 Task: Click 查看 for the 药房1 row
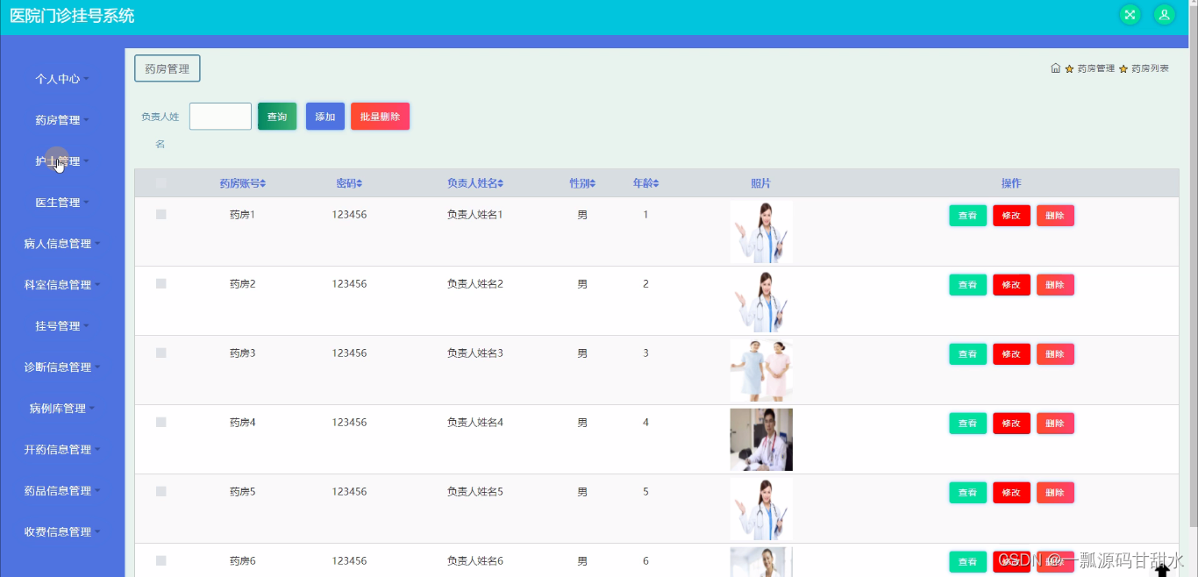coord(967,216)
